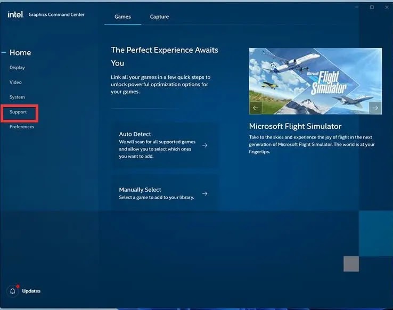Click the arrow on the Manually Select card
This screenshot has height=310, width=393.
[205, 194]
